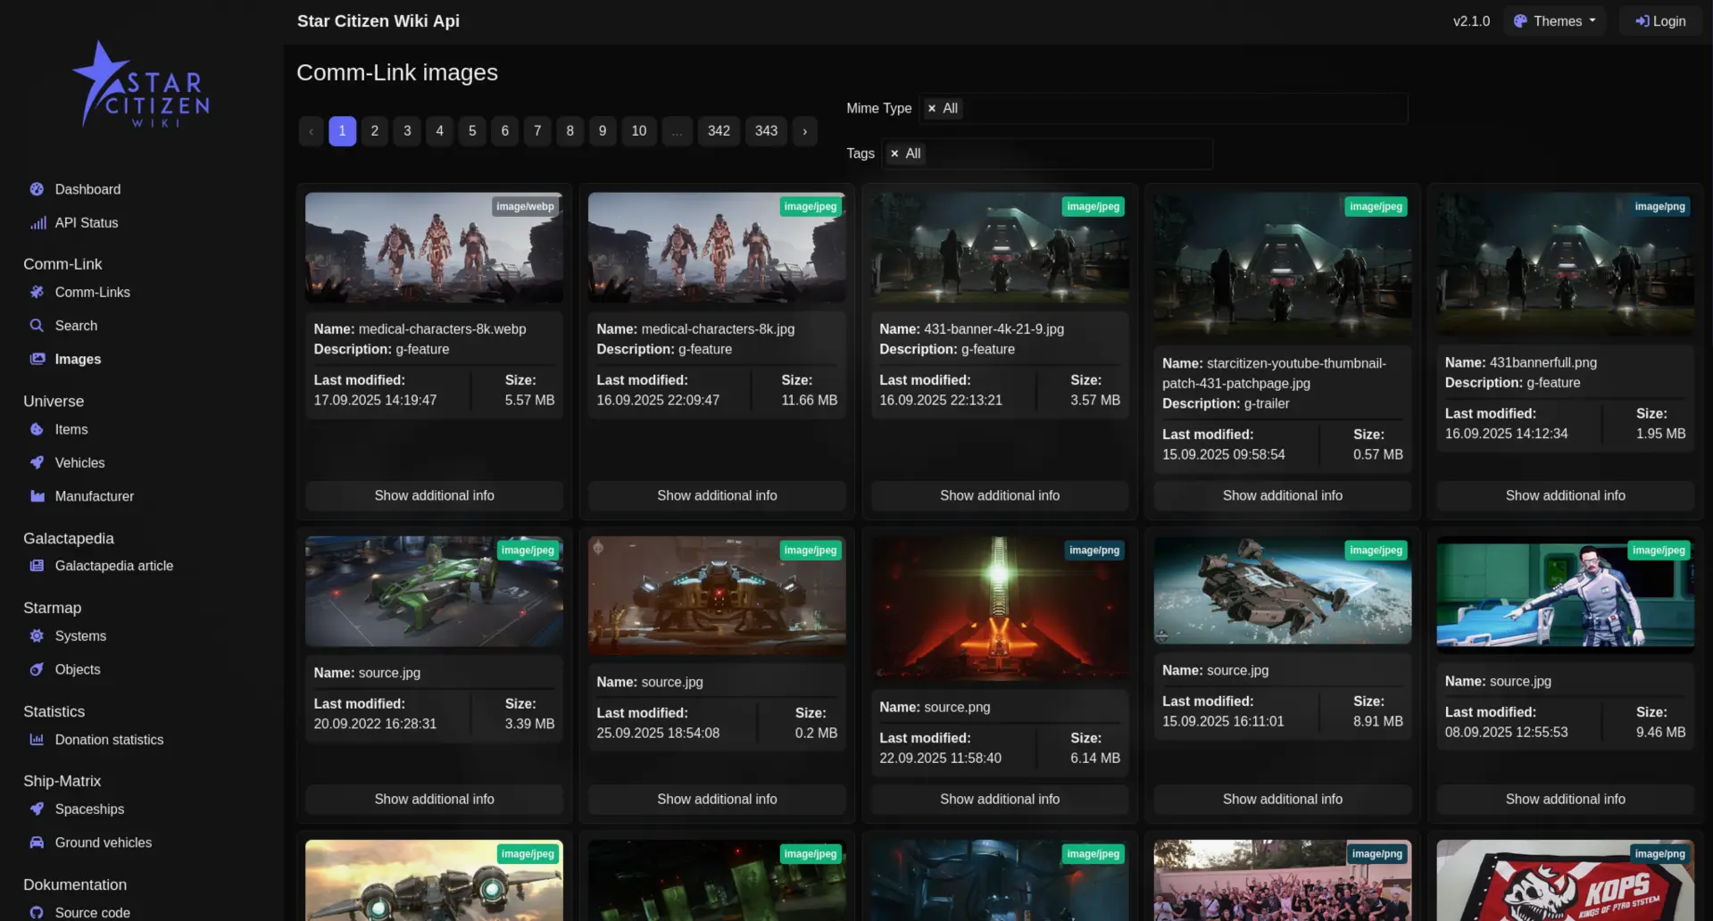Open the 431bannerfull.png thumbnail

tap(1565, 264)
